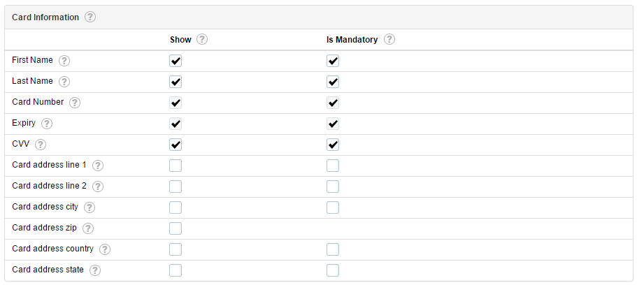The image size is (637, 285).
Task: Click the CVV help question mark icon
Action: pyautogui.click(x=41, y=145)
